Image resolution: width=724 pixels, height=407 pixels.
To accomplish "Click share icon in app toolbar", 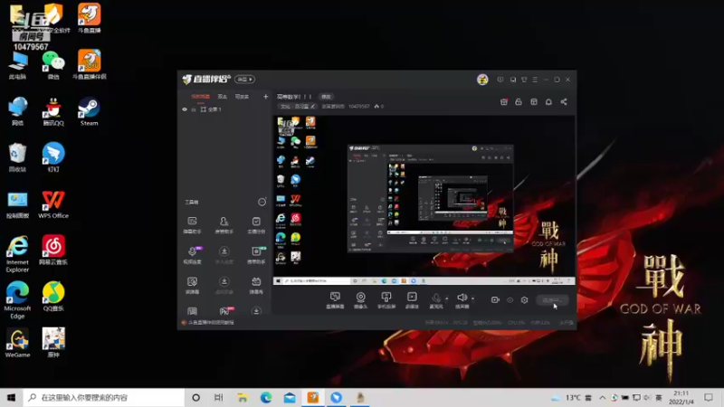I will tap(564, 101).
